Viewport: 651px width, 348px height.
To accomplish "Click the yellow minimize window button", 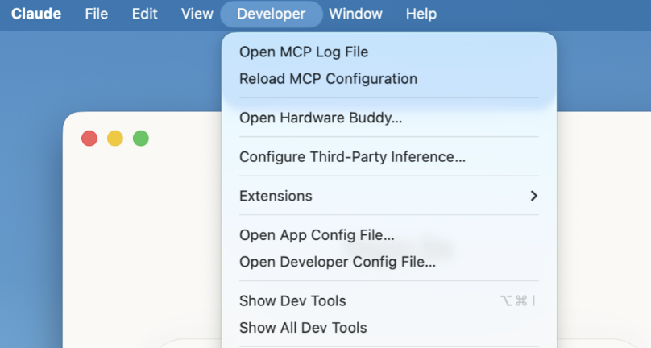I will (115, 139).
